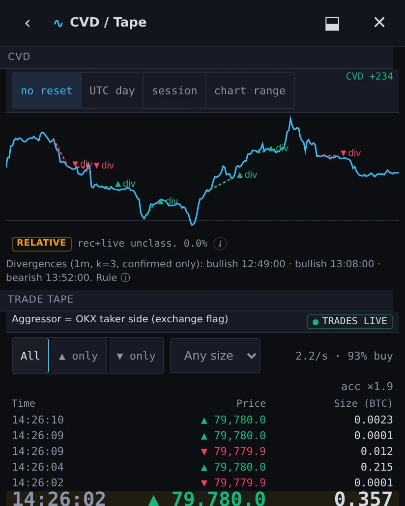The height and width of the screenshot is (506, 405).
Task: Click the '2.2/s · 93% buy' stat
Action: 344,356
